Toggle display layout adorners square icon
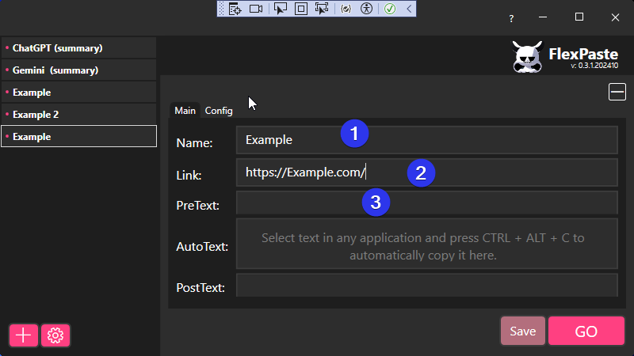Viewport: 634px width, 356px height. pyautogui.click(x=301, y=9)
